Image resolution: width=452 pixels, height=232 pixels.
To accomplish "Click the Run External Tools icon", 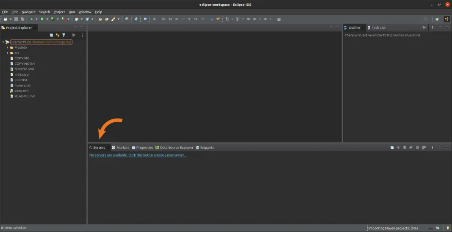I will coord(63,19).
